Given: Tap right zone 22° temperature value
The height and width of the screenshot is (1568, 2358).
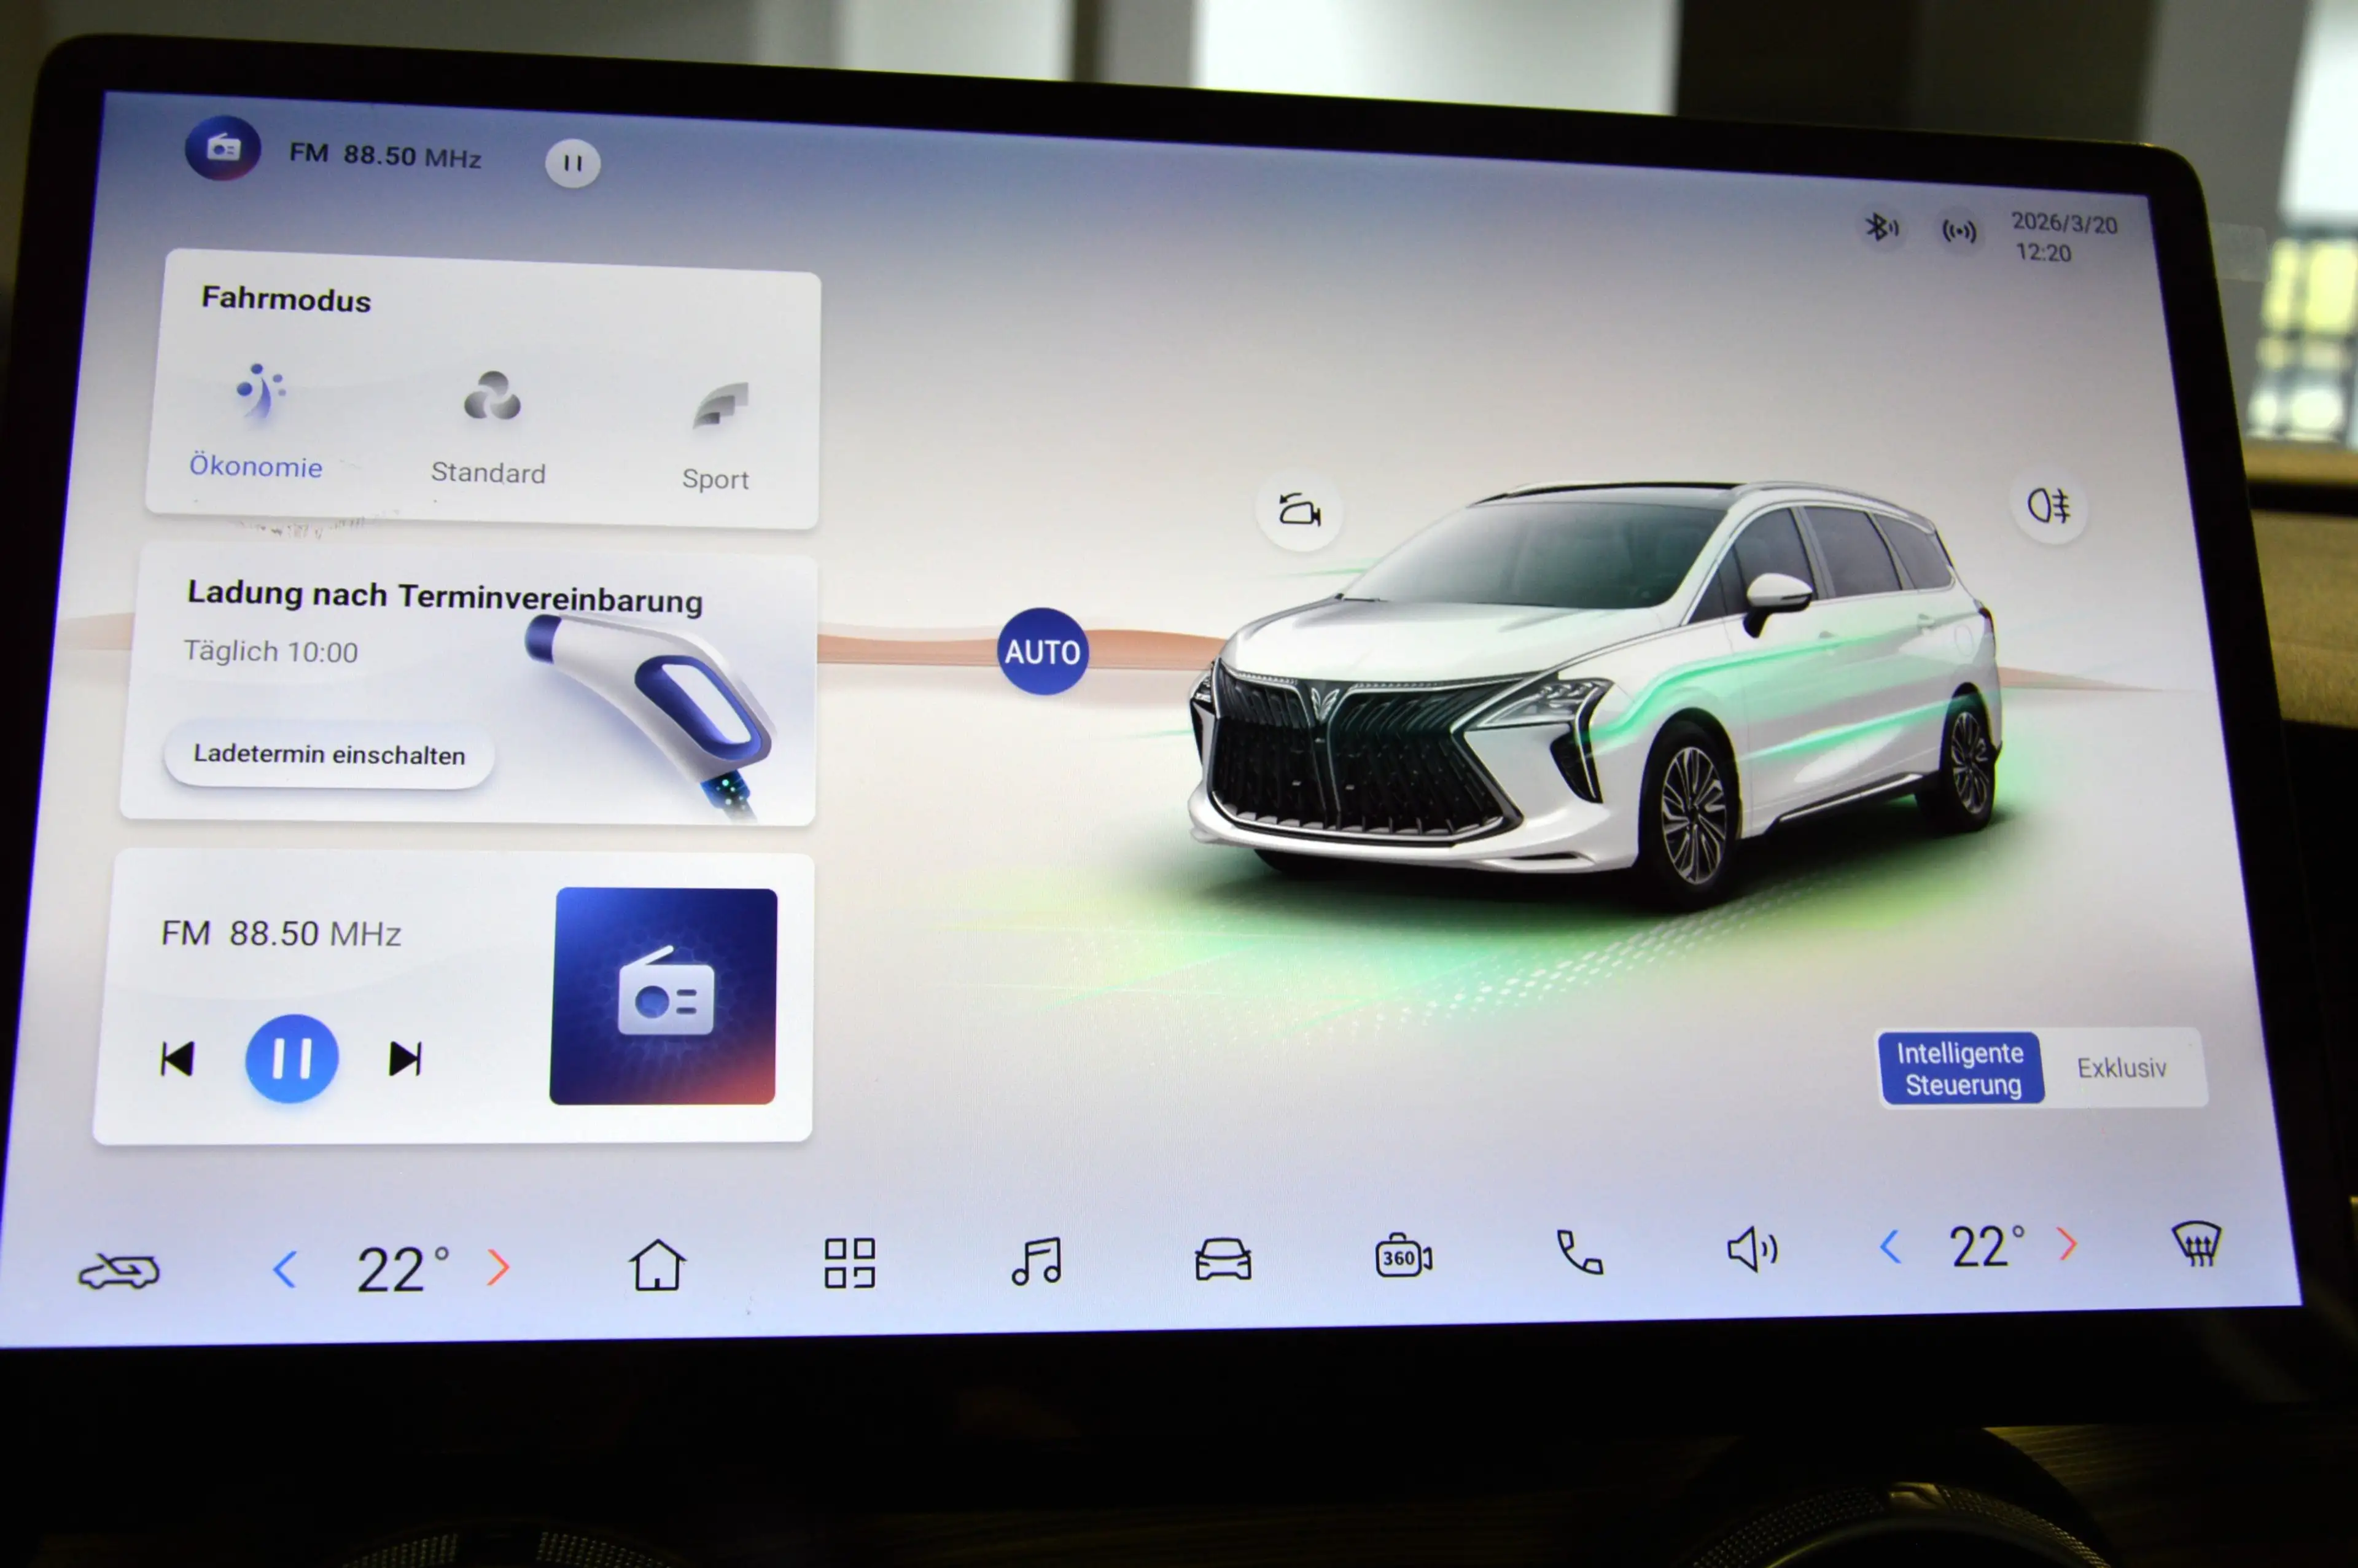Looking at the screenshot, I should 1987,1246.
